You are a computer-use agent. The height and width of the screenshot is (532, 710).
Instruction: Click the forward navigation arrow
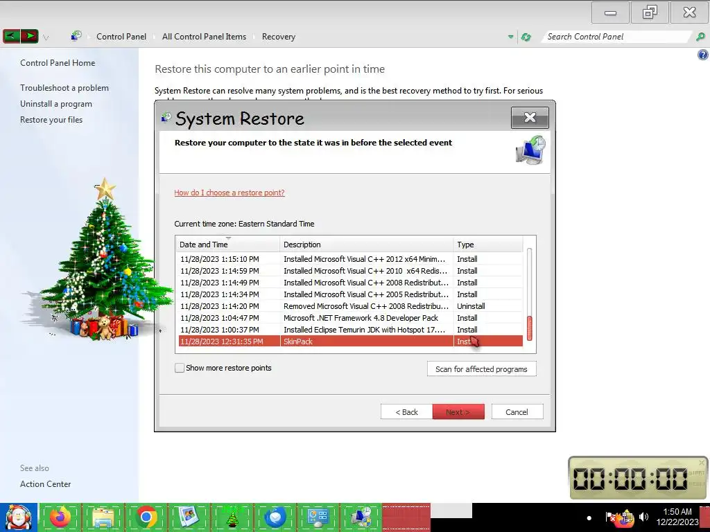(29, 36)
